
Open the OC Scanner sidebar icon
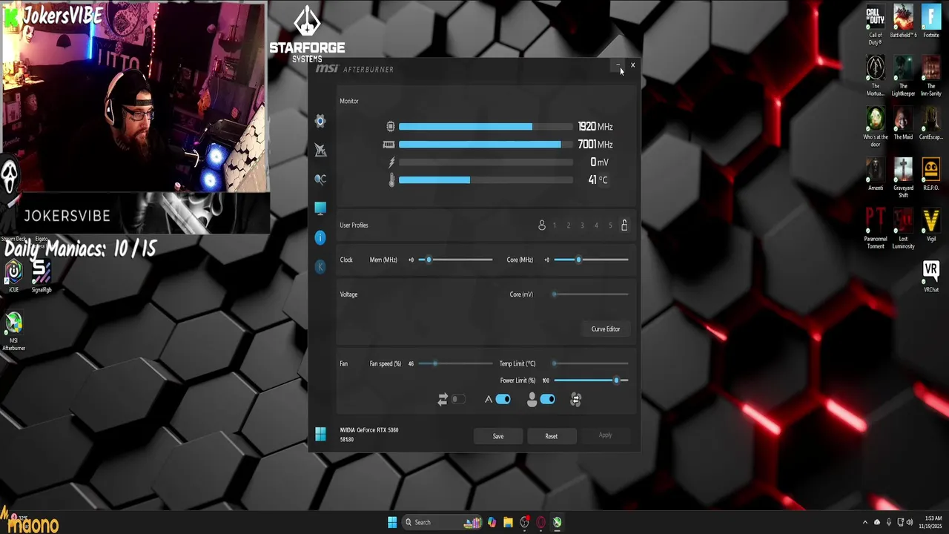point(320,179)
